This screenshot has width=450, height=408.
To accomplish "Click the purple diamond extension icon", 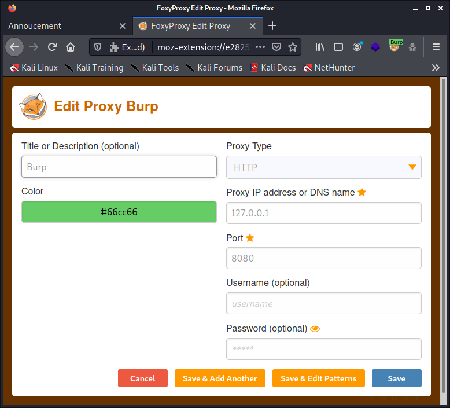I will point(375,47).
